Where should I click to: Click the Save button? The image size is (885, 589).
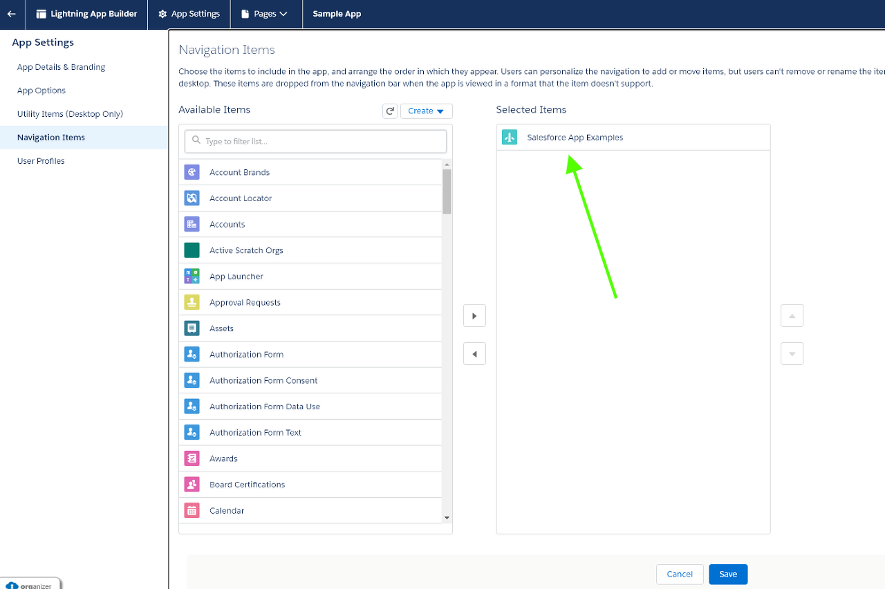(728, 574)
